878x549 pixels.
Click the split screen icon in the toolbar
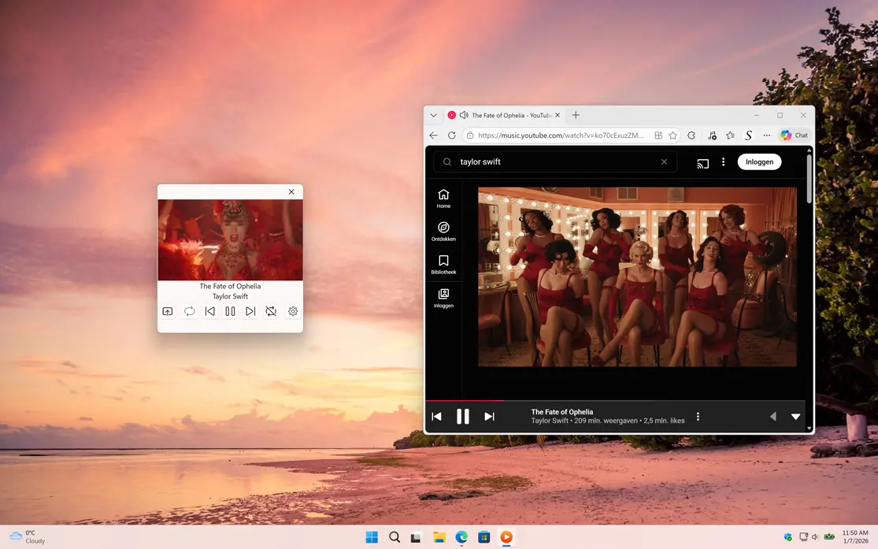(x=658, y=135)
